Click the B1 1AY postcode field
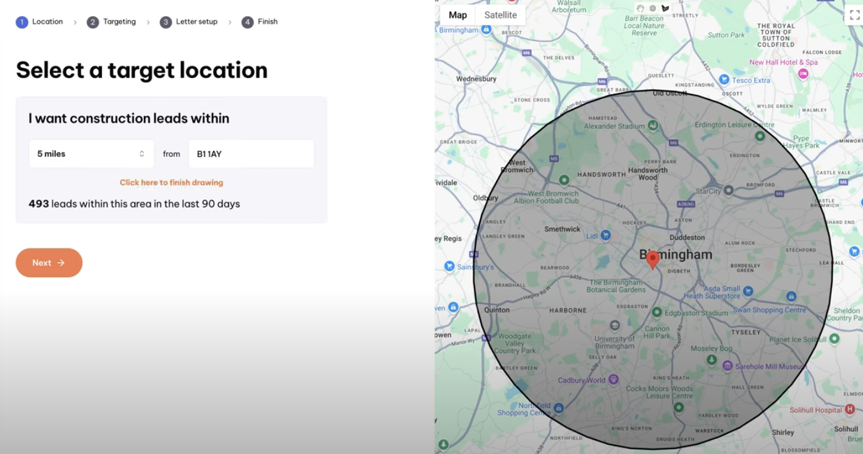Screen dimensions: 863x454 click(251, 154)
